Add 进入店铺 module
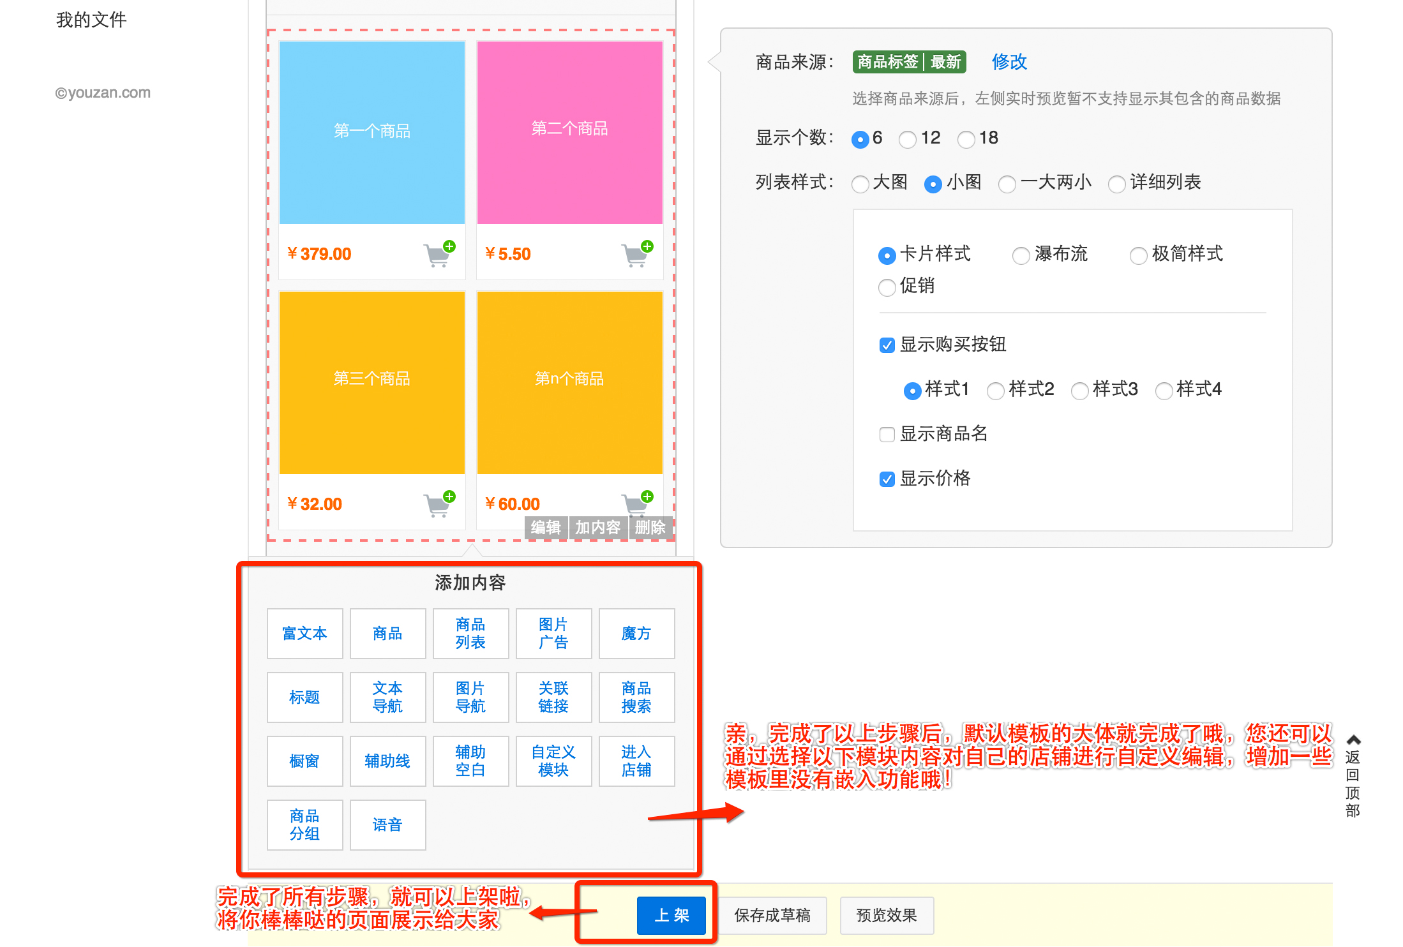This screenshot has width=1403, height=947. click(x=636, y=761)
